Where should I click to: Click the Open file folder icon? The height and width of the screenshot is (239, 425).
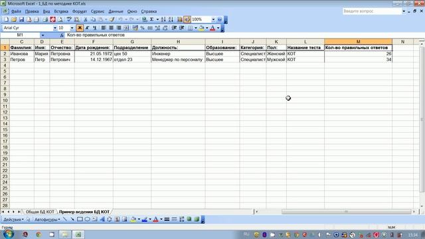pyautogui.click(x=14, y=19)
